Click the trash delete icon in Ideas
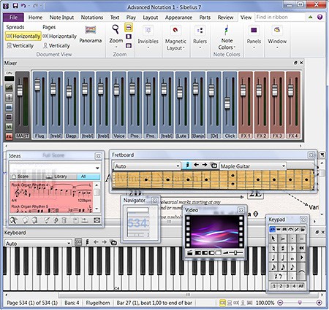329x310 pixels. click(x=64, y=220)
